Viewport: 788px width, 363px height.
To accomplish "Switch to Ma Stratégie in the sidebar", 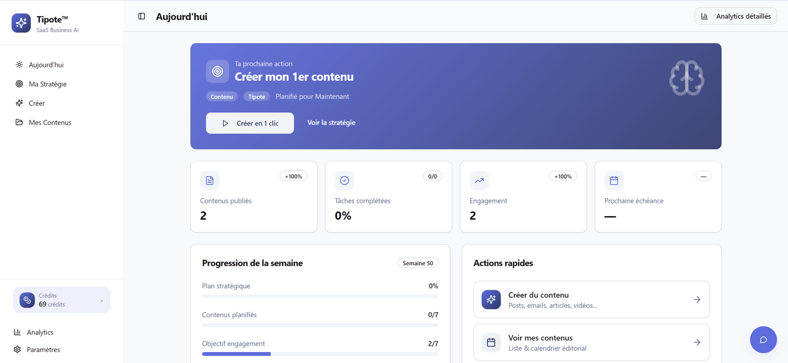I will point(47,84).
